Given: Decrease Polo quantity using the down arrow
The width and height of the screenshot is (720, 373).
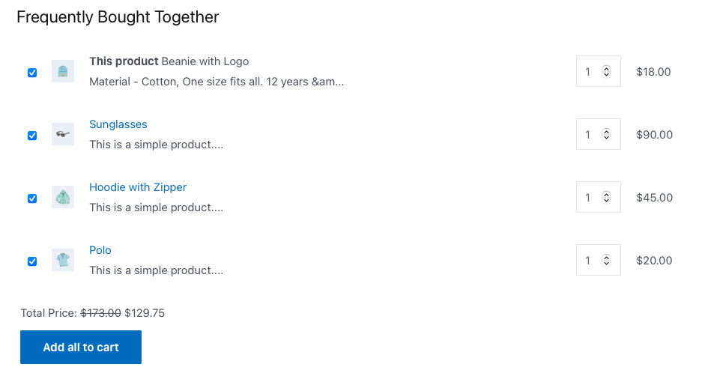Looking at the screenshot, I should [x=607, y=263].
